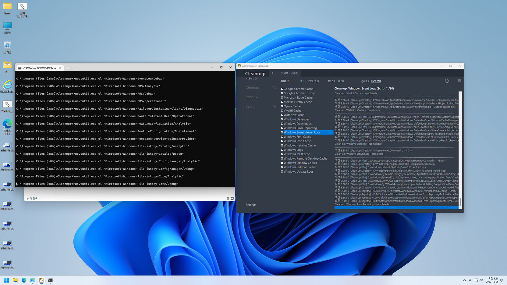
Task: Open the My PC desktop icon
Action: (7, 28)
